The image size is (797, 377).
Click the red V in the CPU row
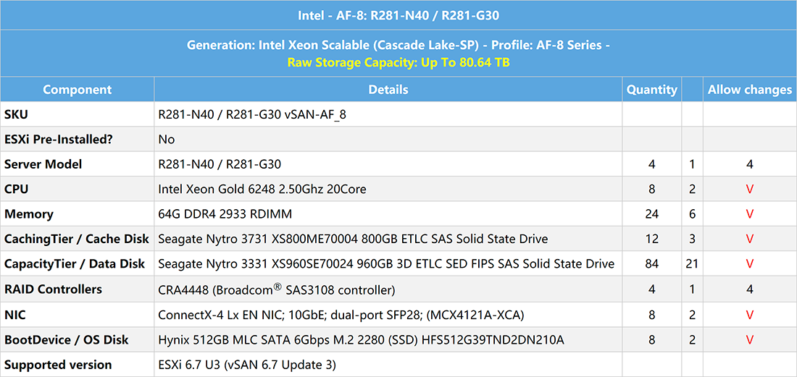pos(749,190)
